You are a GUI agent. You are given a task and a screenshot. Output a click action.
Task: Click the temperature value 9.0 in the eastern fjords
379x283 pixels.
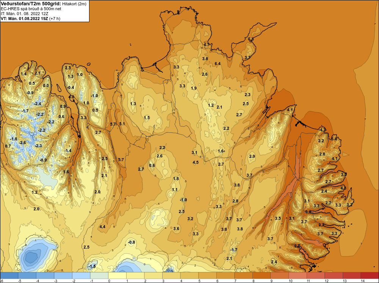(x=308, y=212)
